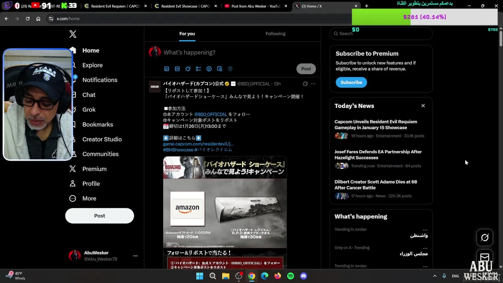503x283 pixels.
Task: Open the مجلس الوزراء trending topic
Action: click(x=414, y=254)
